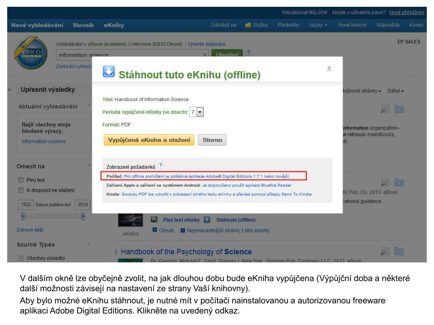Open the Bluefire Reader recommendation link
The height and width of the screenshot is (325, 434).
[x=247, y=185]
